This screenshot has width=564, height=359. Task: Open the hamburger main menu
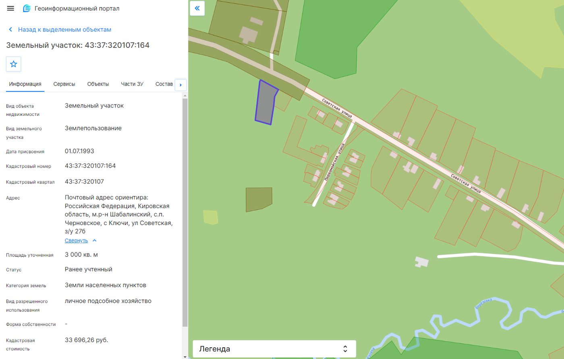pos(10,8)
